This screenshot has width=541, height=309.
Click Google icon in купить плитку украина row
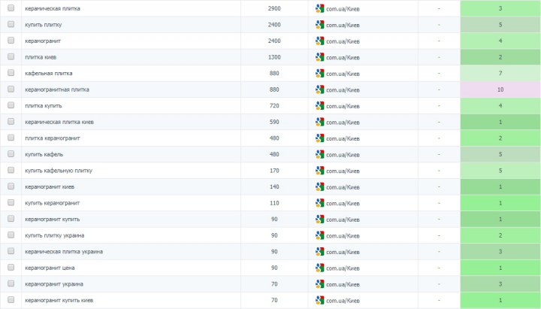coord(319,236)
